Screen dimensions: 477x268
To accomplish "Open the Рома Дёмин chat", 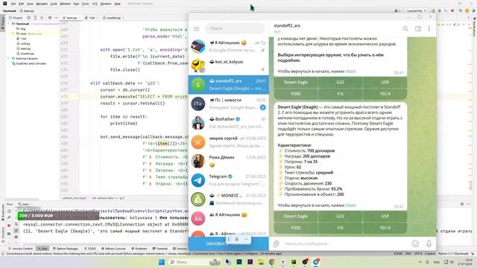I will pyautogui.click(x=229, y=162).
